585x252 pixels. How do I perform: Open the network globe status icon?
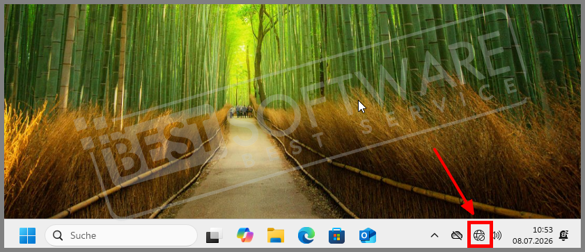[x=479, y=235]
